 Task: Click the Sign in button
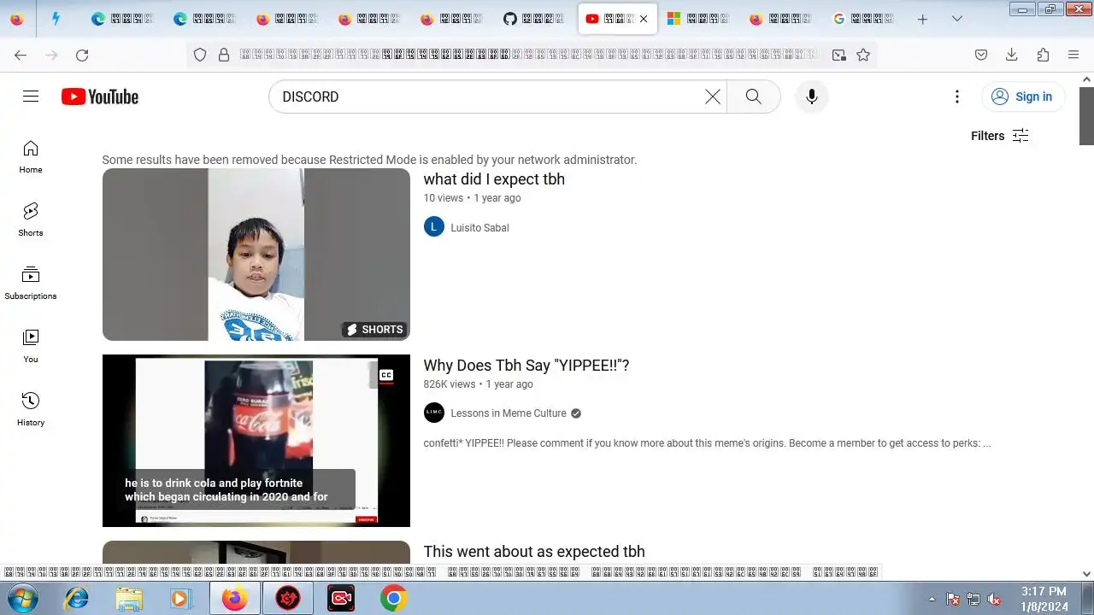pyautogui.click(x=1022, y=97)
